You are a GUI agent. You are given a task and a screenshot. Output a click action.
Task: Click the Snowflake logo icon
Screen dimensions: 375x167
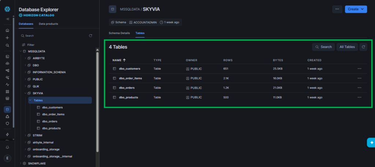[7, 9]
